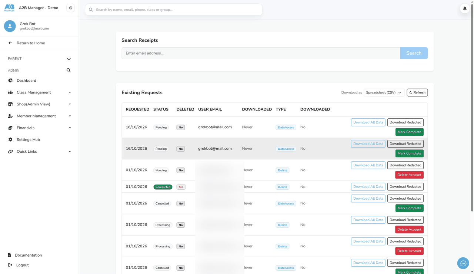Download Redacted for the Completed request
The image size is (474, 274).
405,186
